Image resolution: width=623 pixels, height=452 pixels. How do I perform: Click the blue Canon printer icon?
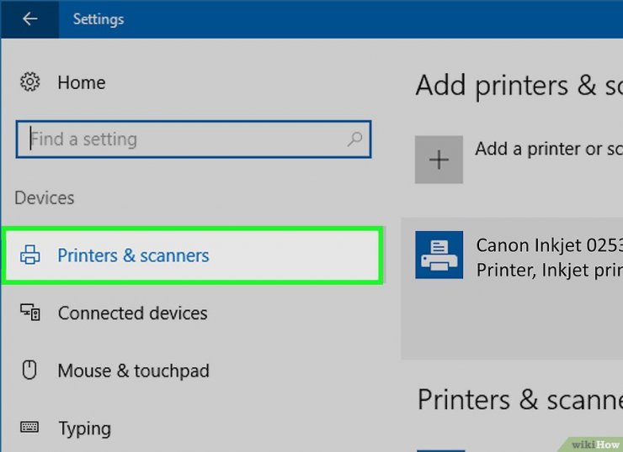tap(439, 255)
